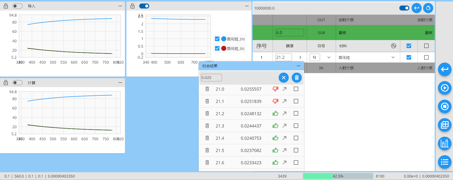Check the box for 21.4 fit result
This screenshot has height=180, width=453.
click(x=296, y=138)
